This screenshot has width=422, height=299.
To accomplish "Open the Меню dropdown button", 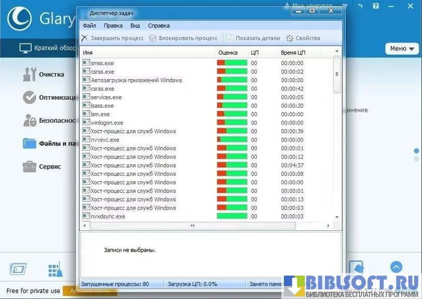I will tap(402, 48).
